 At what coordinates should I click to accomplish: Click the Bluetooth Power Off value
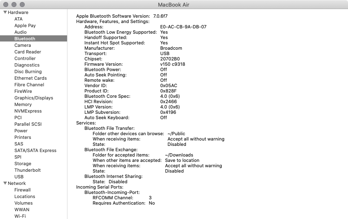pos(164,69)
